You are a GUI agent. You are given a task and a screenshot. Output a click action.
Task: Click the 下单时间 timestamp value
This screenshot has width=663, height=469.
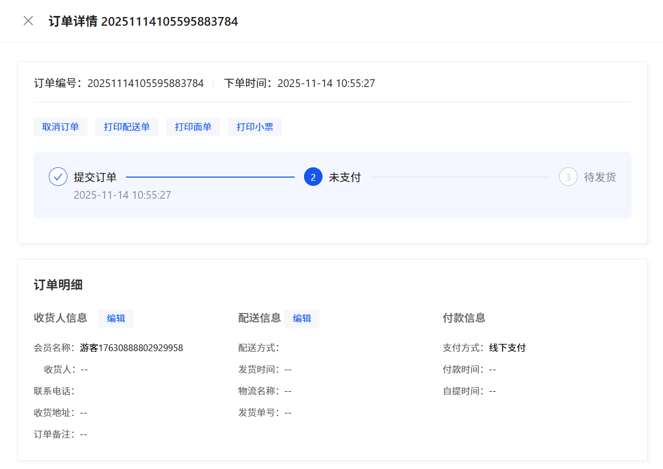point(326,83)
